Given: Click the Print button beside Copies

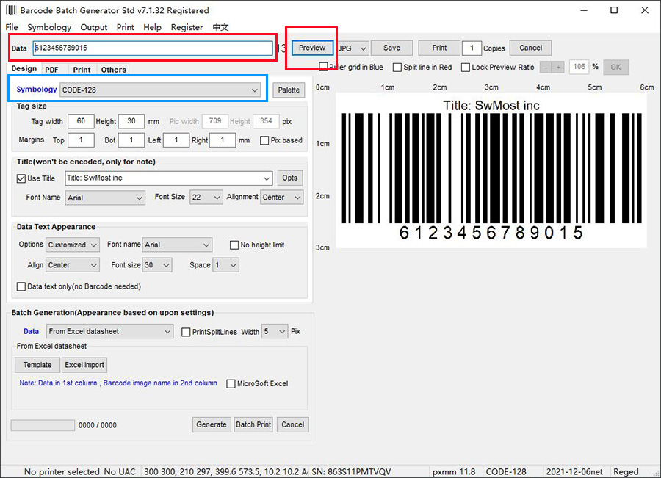Looking at the screenshot, I should click(439, 48).
